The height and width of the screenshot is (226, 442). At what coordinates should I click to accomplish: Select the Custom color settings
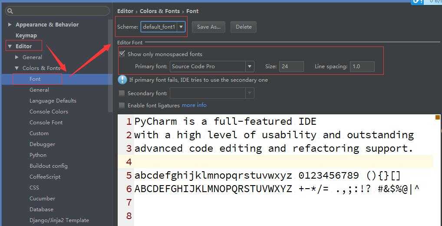[x=39, y=133]
